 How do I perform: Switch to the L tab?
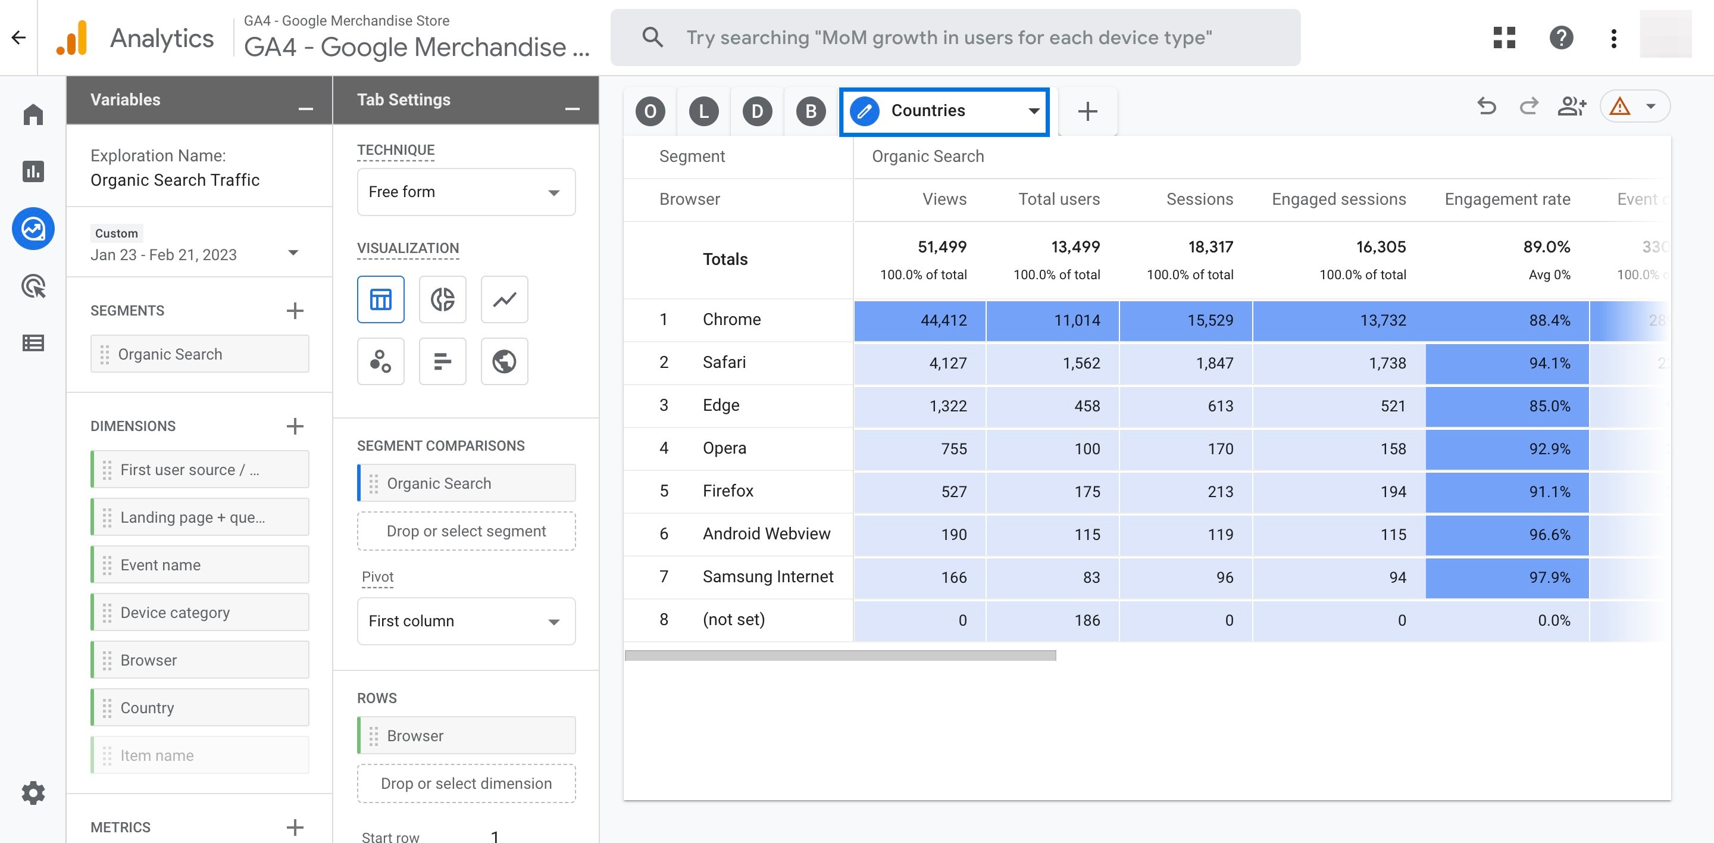click(703, 111)
